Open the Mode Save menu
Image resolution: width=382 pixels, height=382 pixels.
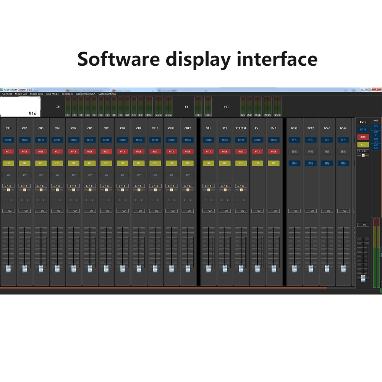(37, 94)
